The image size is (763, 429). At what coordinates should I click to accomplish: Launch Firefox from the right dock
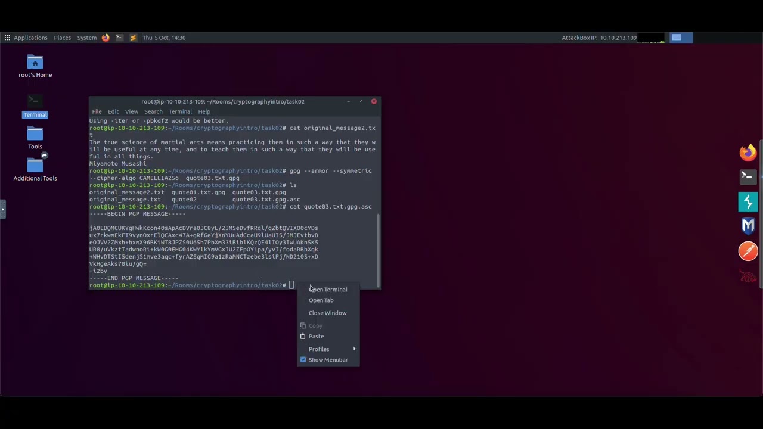click(748, 153)
